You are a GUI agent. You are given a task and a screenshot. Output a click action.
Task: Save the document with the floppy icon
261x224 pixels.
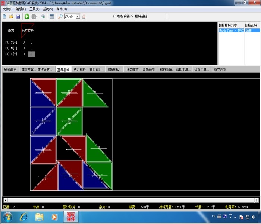(x=18, y=16)
